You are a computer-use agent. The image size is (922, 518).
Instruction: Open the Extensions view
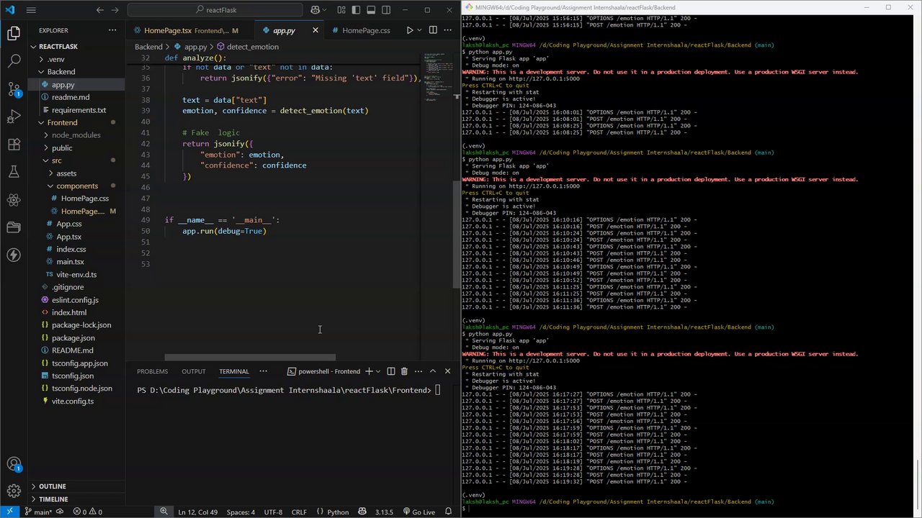coord(14,145)
